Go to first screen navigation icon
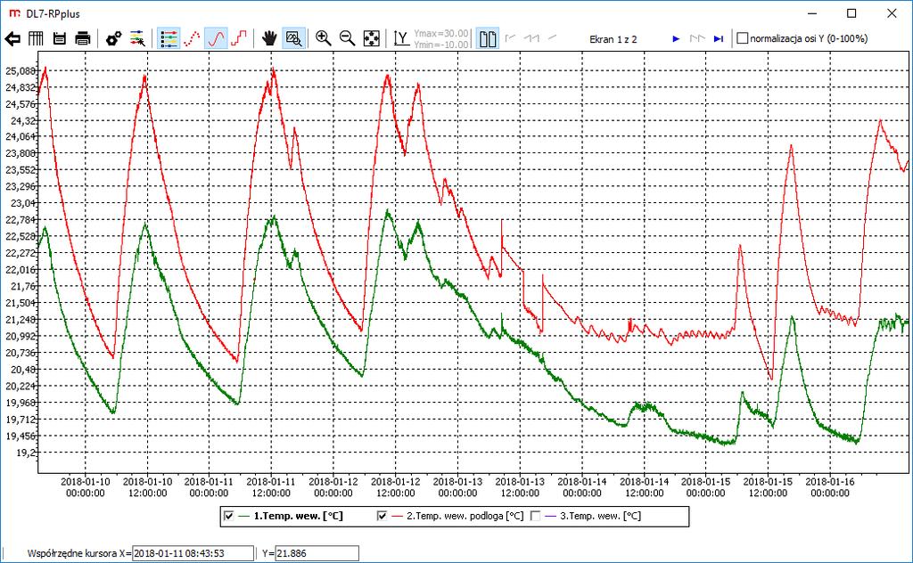The image size is (913, 563). [x=511, y=38]
